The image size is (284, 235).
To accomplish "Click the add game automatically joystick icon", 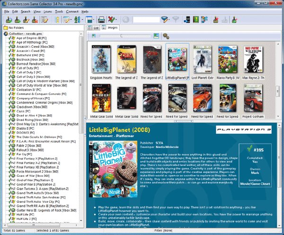I will (x=9, y=19).
